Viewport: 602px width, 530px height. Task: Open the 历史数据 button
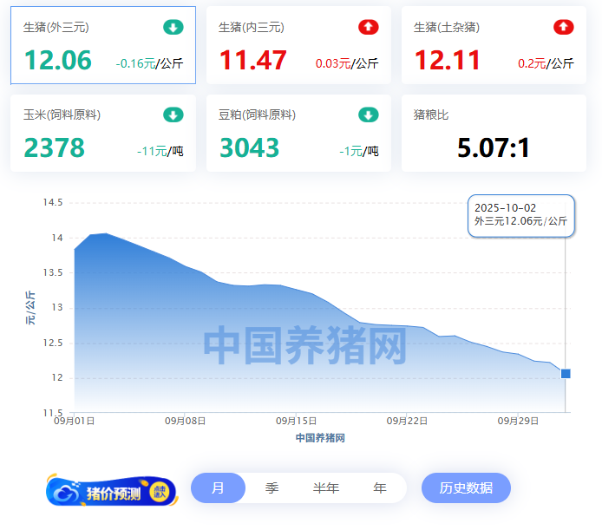coord(466,488)
